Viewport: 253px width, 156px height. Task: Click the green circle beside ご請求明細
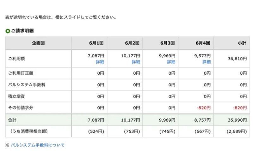[x=8, y=31]
